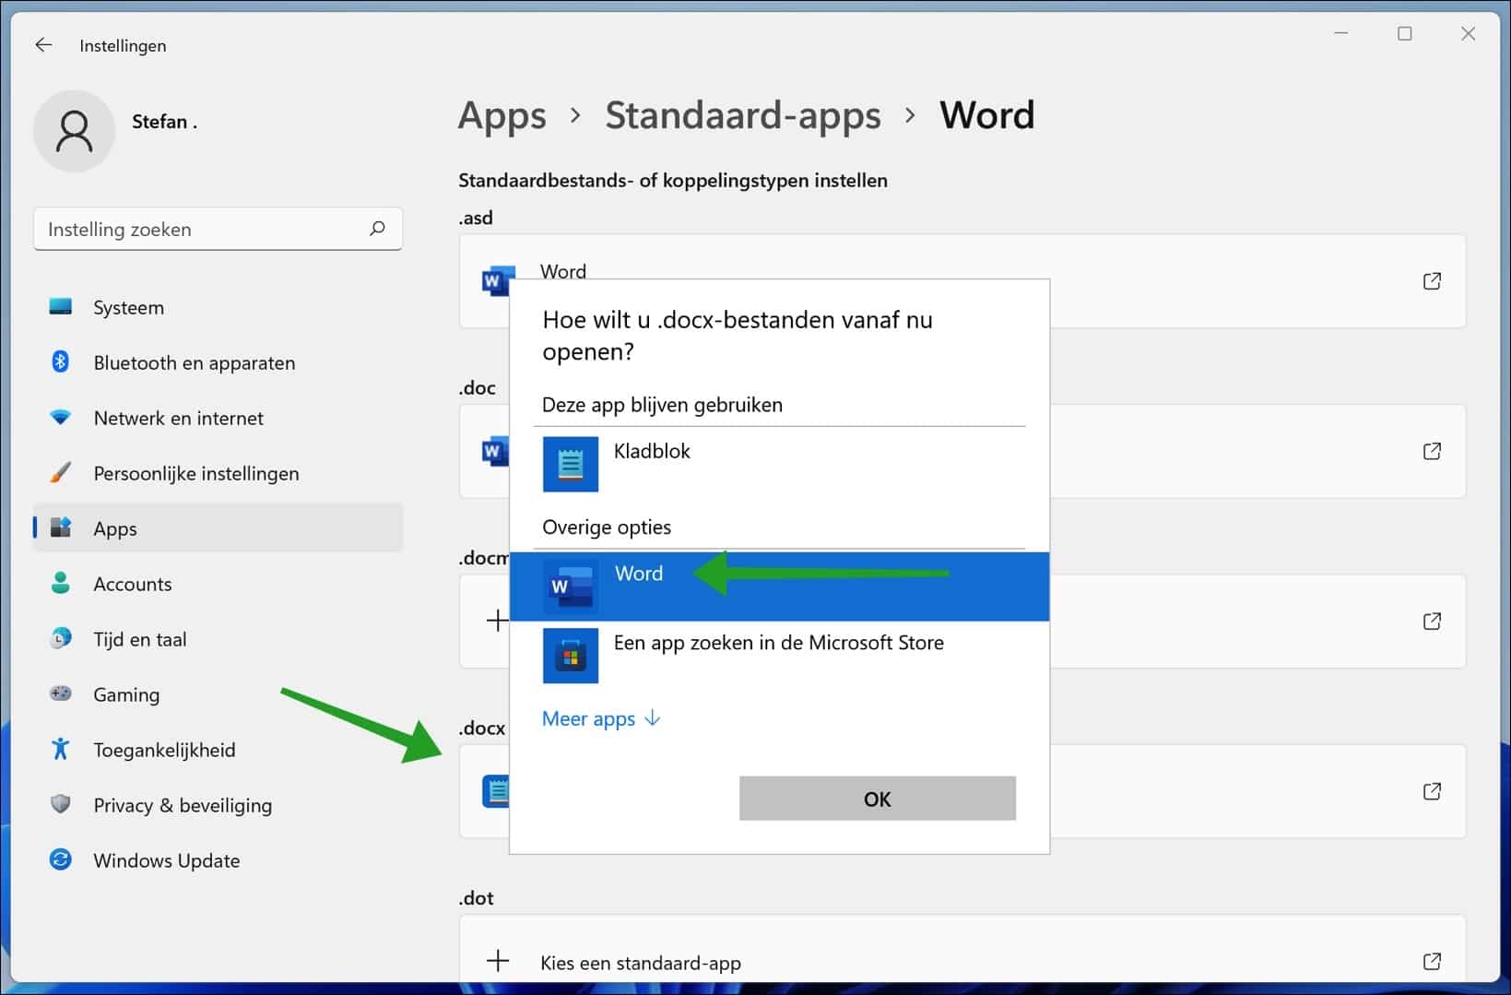
Task: Click the external link icon for .dot
Action: pyautogui.click(x=1432, y=961)
